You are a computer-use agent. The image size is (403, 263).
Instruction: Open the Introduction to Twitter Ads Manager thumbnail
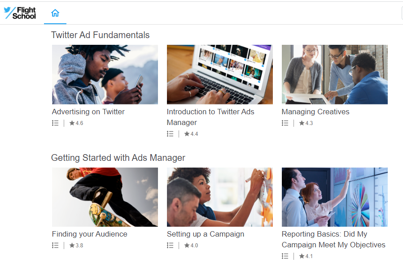tap(220, 74)
